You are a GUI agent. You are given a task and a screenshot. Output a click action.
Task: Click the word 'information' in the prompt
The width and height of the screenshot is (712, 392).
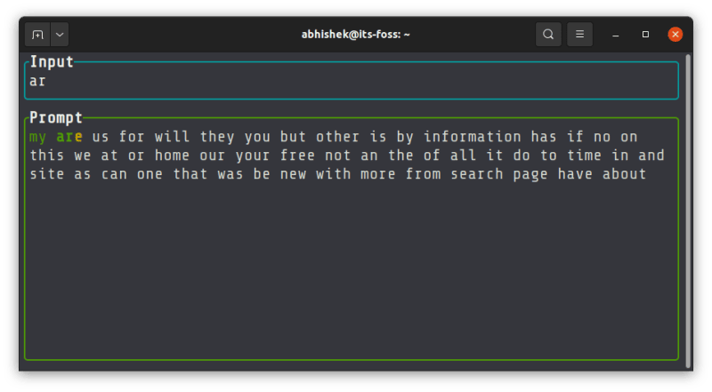coord(473,137)
